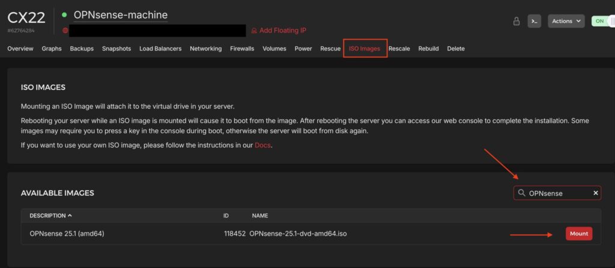Screen dimensions: 615x268
Task: Open the Rescale tab
Action: 399,49
